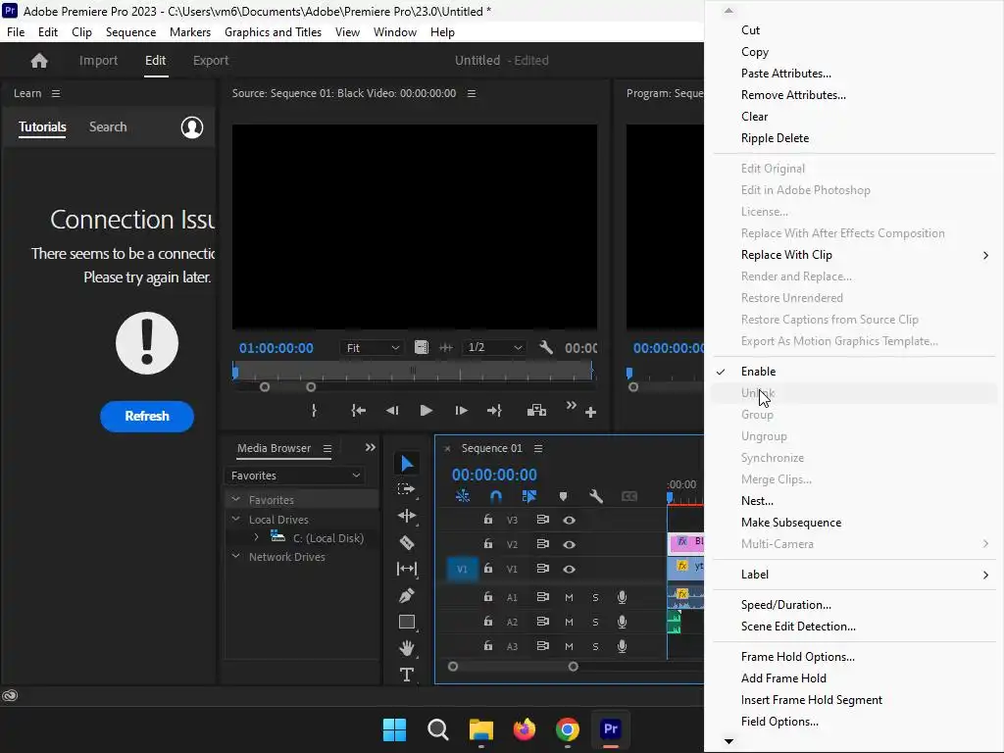Select the Type tool
1004x753 pixels.
(407, 675)
